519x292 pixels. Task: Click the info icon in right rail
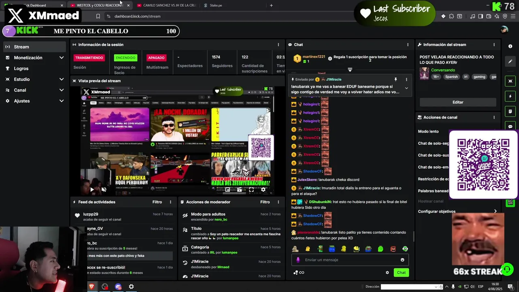pos(510,46)
